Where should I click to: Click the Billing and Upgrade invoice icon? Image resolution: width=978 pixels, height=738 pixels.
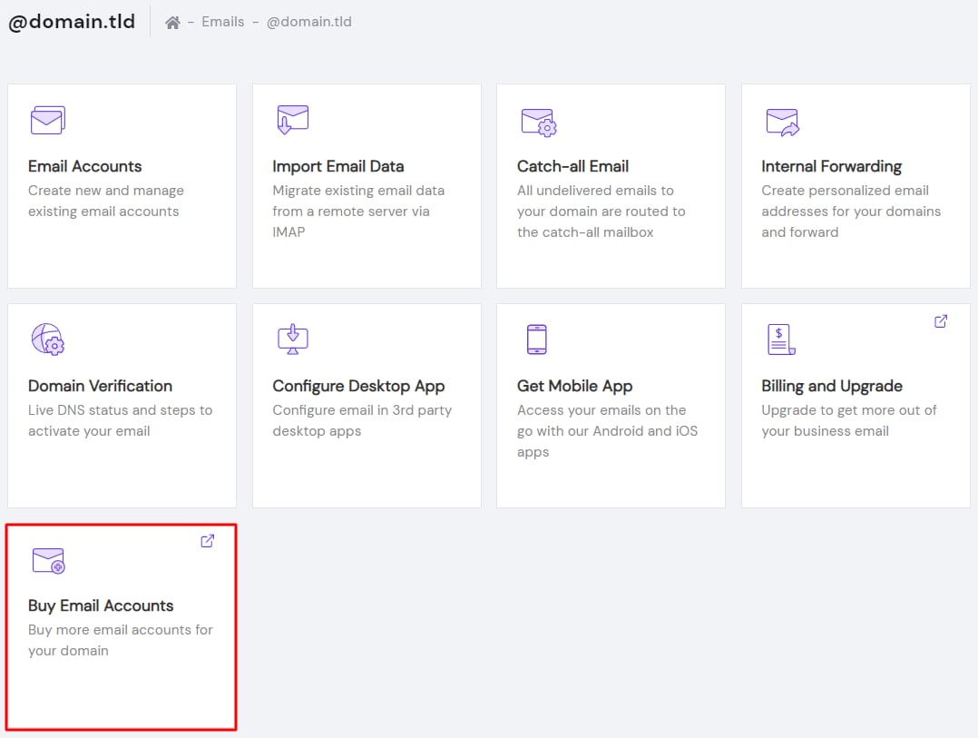(x=781, y=339)
